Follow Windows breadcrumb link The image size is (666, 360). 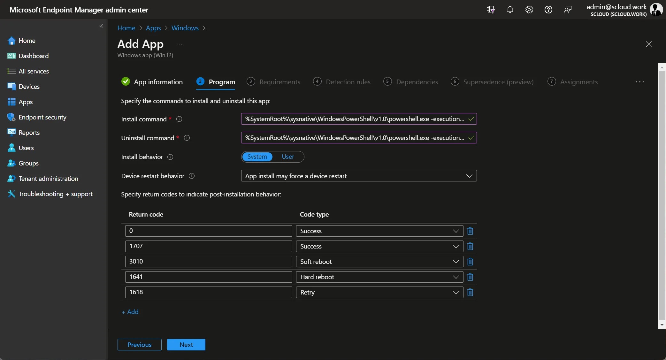pos(185,28)
